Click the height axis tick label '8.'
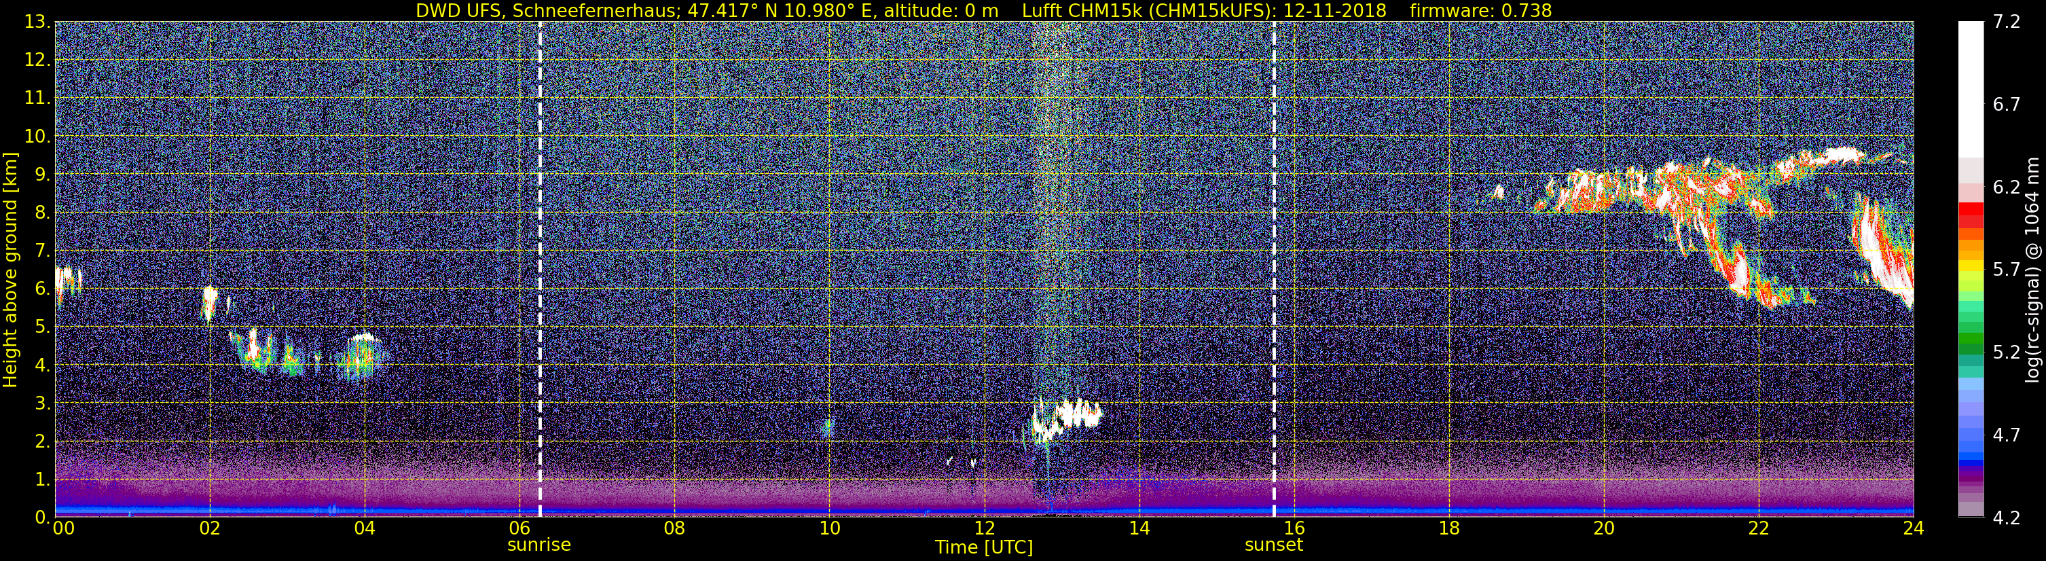 coord(41,212)
